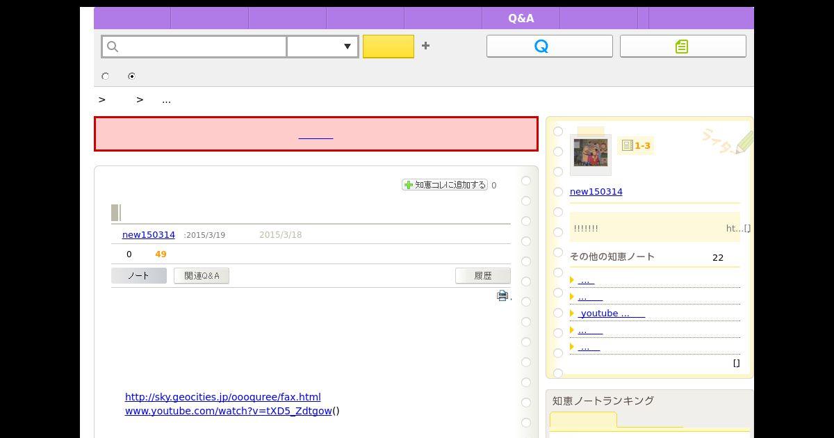The height and width of the screenshot is (438, 834).
Task: Open the Q&A tab in the purple bar
Action: (521, 19)
